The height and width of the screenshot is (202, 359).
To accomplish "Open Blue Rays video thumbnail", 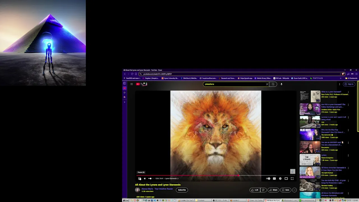I will click(310, 134).
